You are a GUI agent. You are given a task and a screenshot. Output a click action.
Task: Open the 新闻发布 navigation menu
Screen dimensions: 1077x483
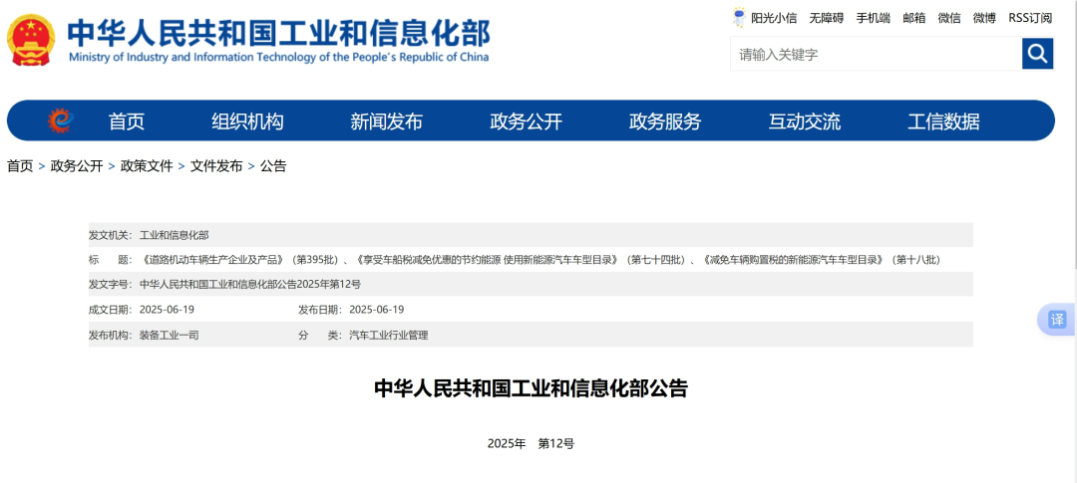pos(387,121)
